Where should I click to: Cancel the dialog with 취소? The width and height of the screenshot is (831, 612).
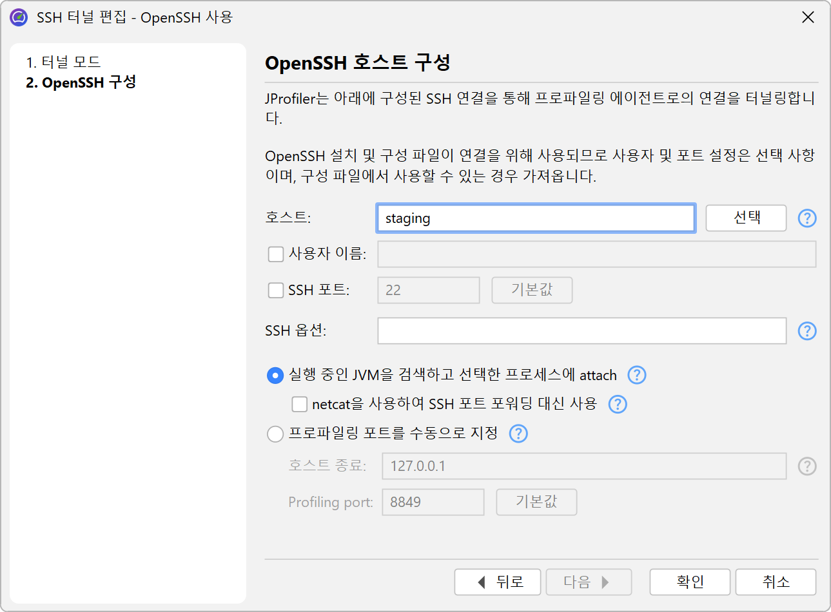click(x=776, y=582)
